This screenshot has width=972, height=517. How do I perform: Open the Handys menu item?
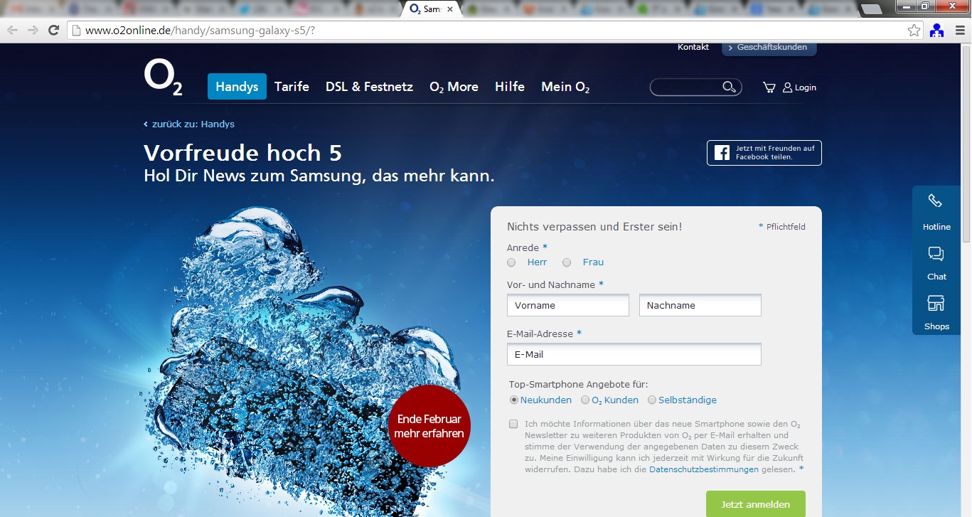click(237, 87)
